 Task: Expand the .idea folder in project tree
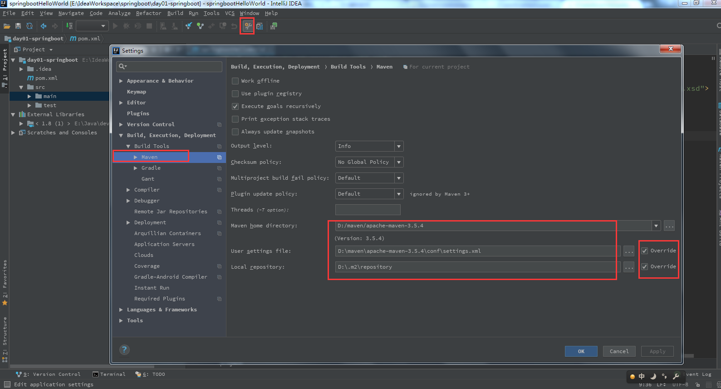(21, 69)
